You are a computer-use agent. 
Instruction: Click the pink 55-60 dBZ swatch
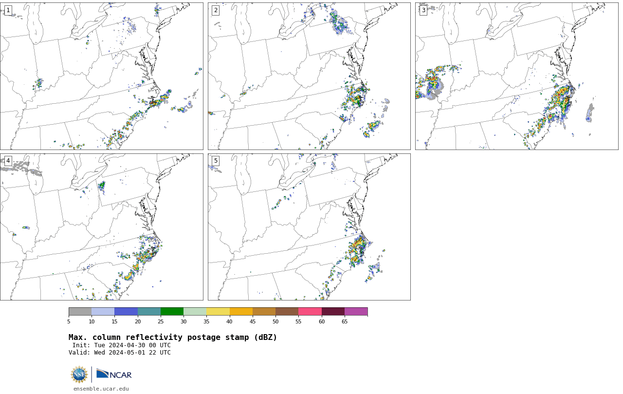(310, 312)
